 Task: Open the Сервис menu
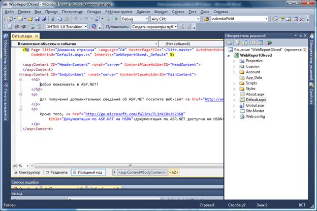(178, 12)
